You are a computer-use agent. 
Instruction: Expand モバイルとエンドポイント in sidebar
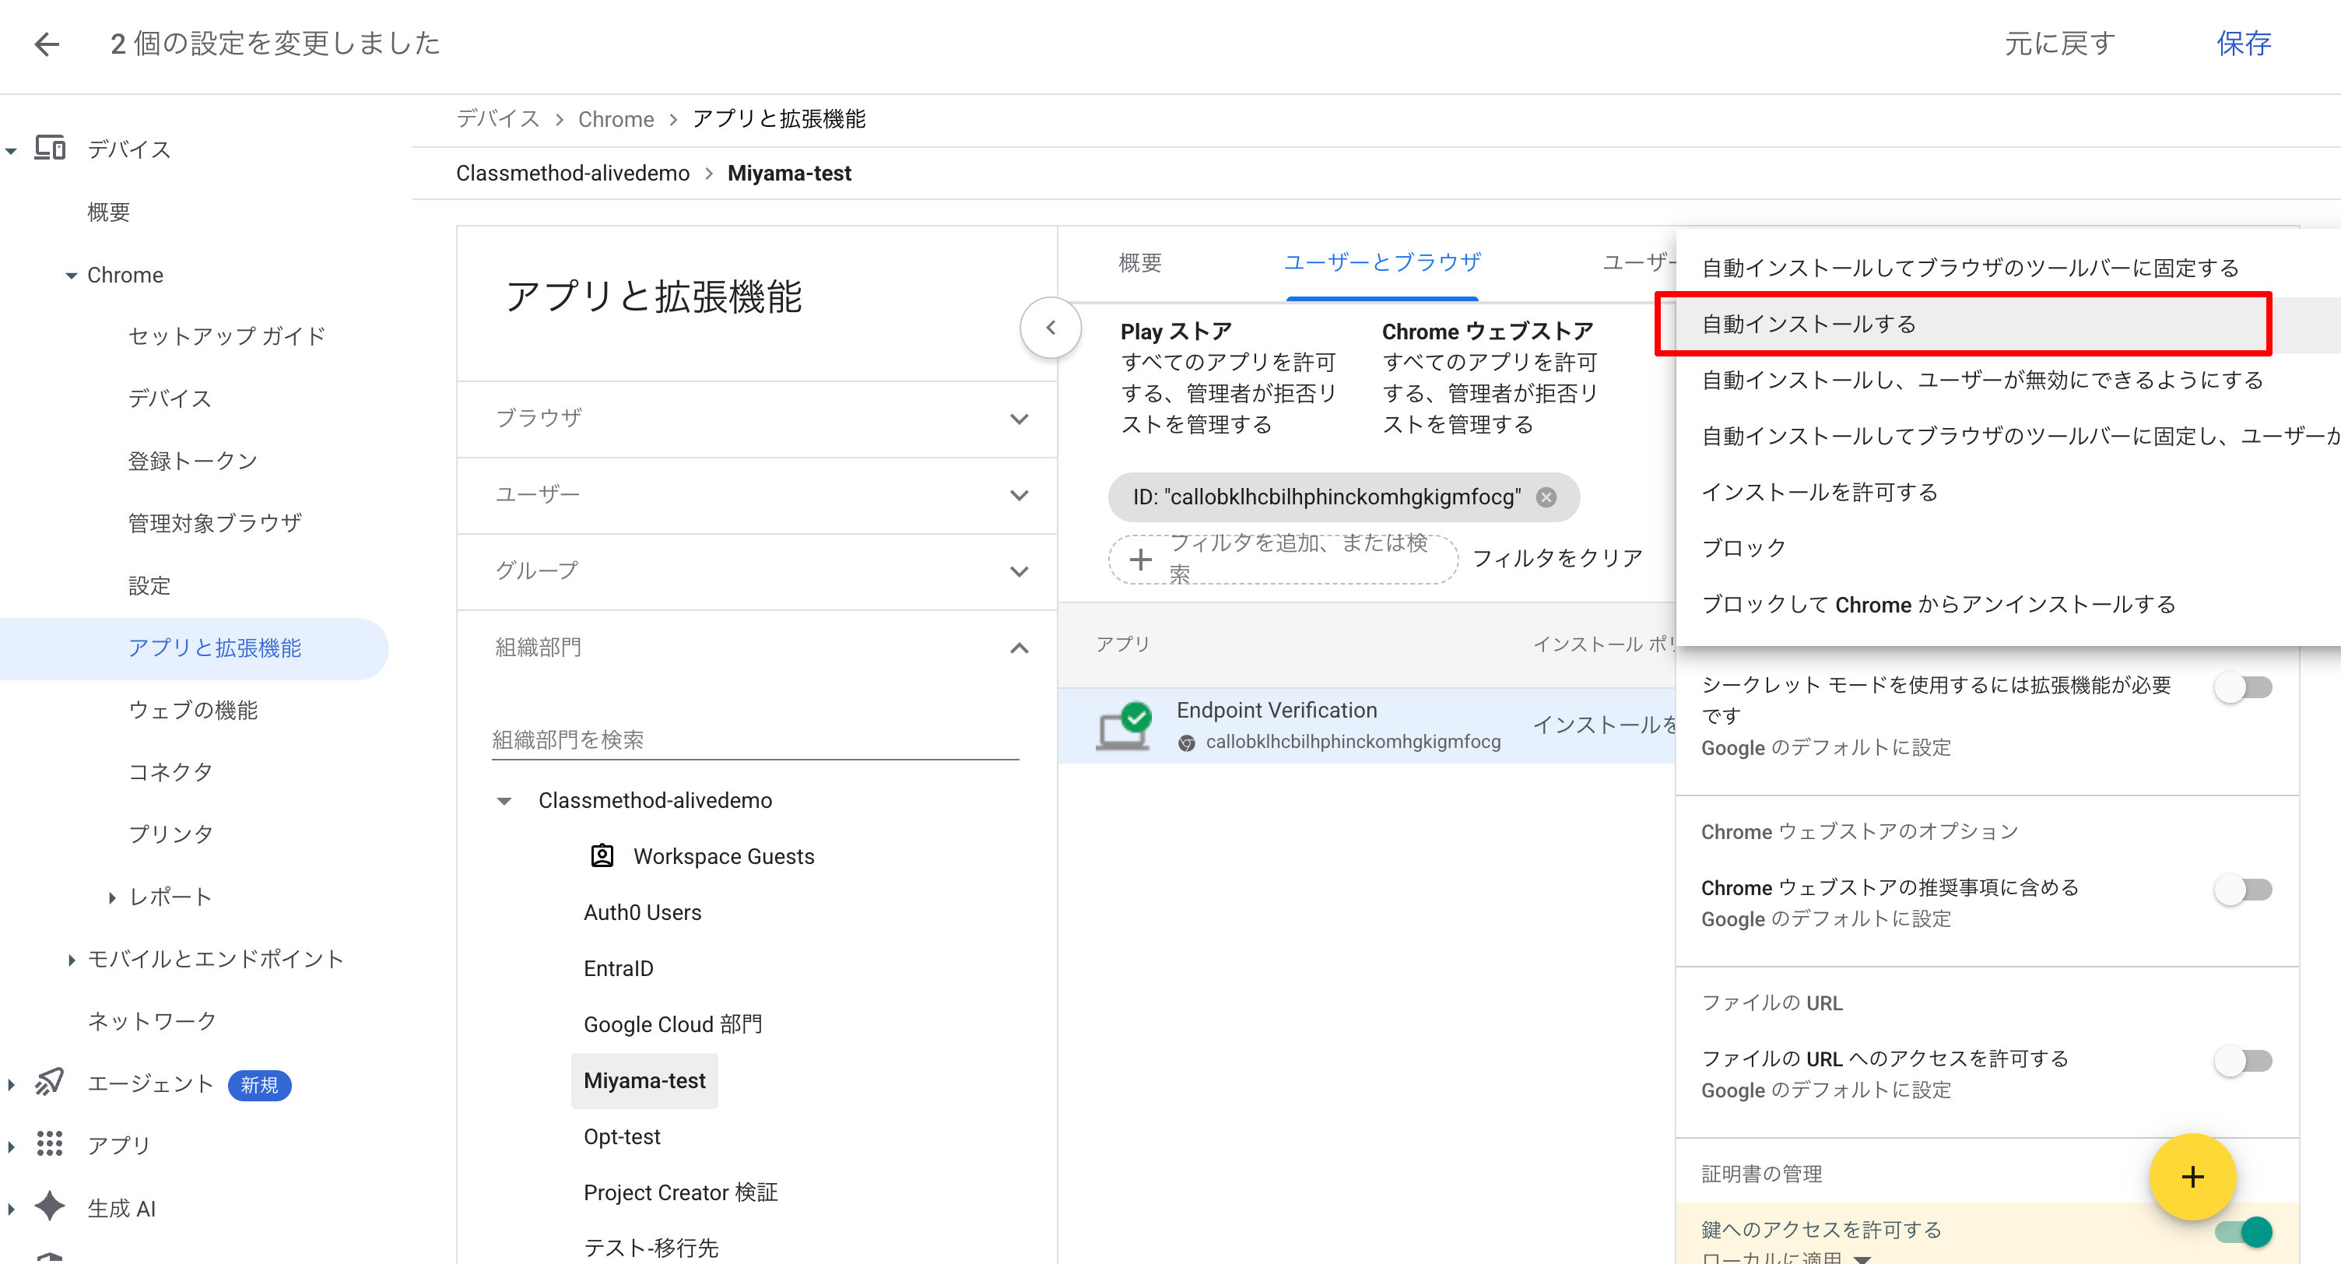coord(71,959)
